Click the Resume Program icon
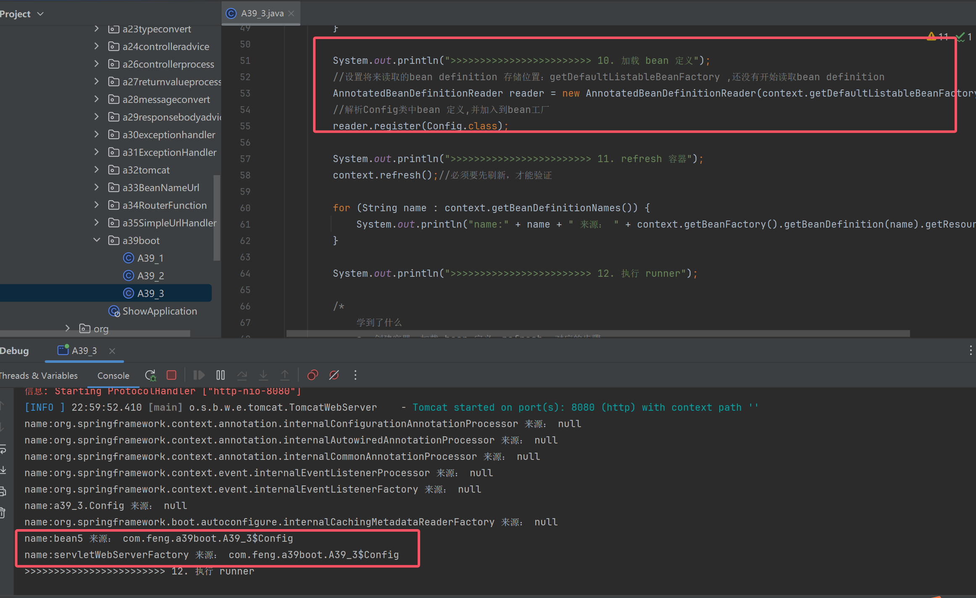The image size is (976, 598). click(x=199, y=375)
